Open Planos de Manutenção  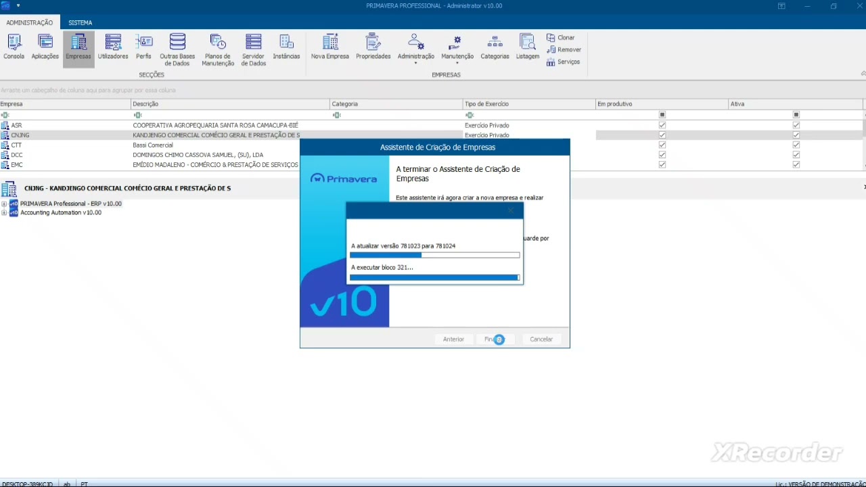tap(218, 50)
